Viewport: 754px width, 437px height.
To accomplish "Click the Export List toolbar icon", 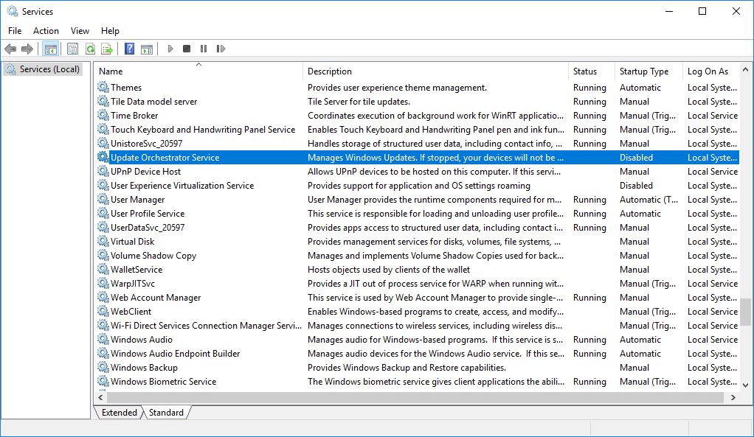I will tap(107, 49).
